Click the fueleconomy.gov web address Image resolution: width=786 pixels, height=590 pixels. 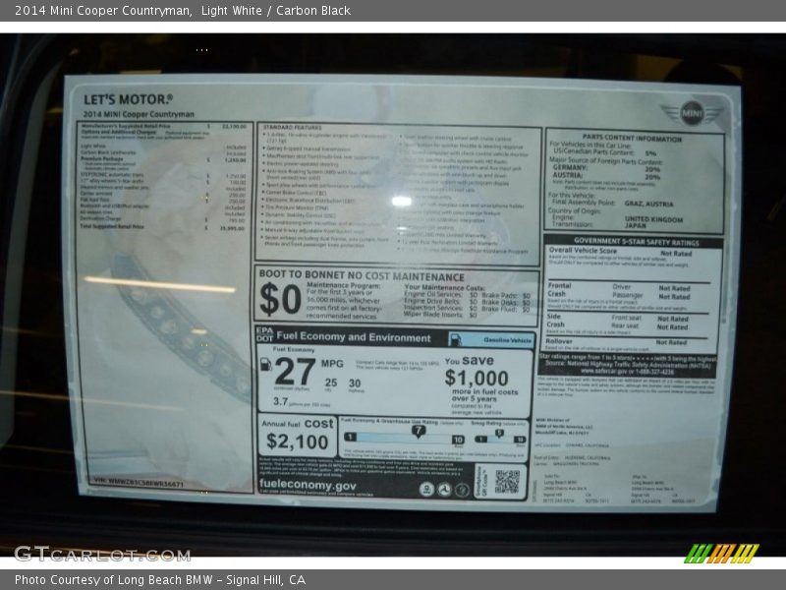click(308, 485)
